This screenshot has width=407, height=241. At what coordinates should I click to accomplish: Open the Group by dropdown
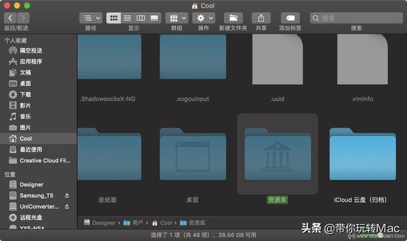[177, 18]
